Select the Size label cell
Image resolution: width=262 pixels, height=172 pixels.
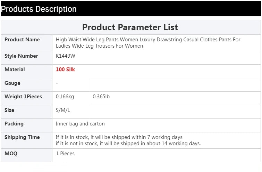coord(27,112)
